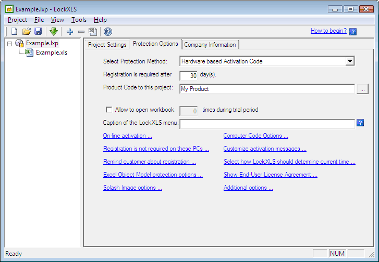Click the Save Project floppy icon

point(38,32)
